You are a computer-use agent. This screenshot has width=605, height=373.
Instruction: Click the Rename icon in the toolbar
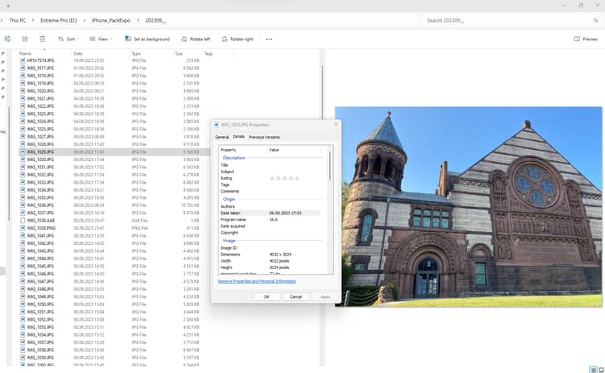pyautogui.click(x=7, y=39)
